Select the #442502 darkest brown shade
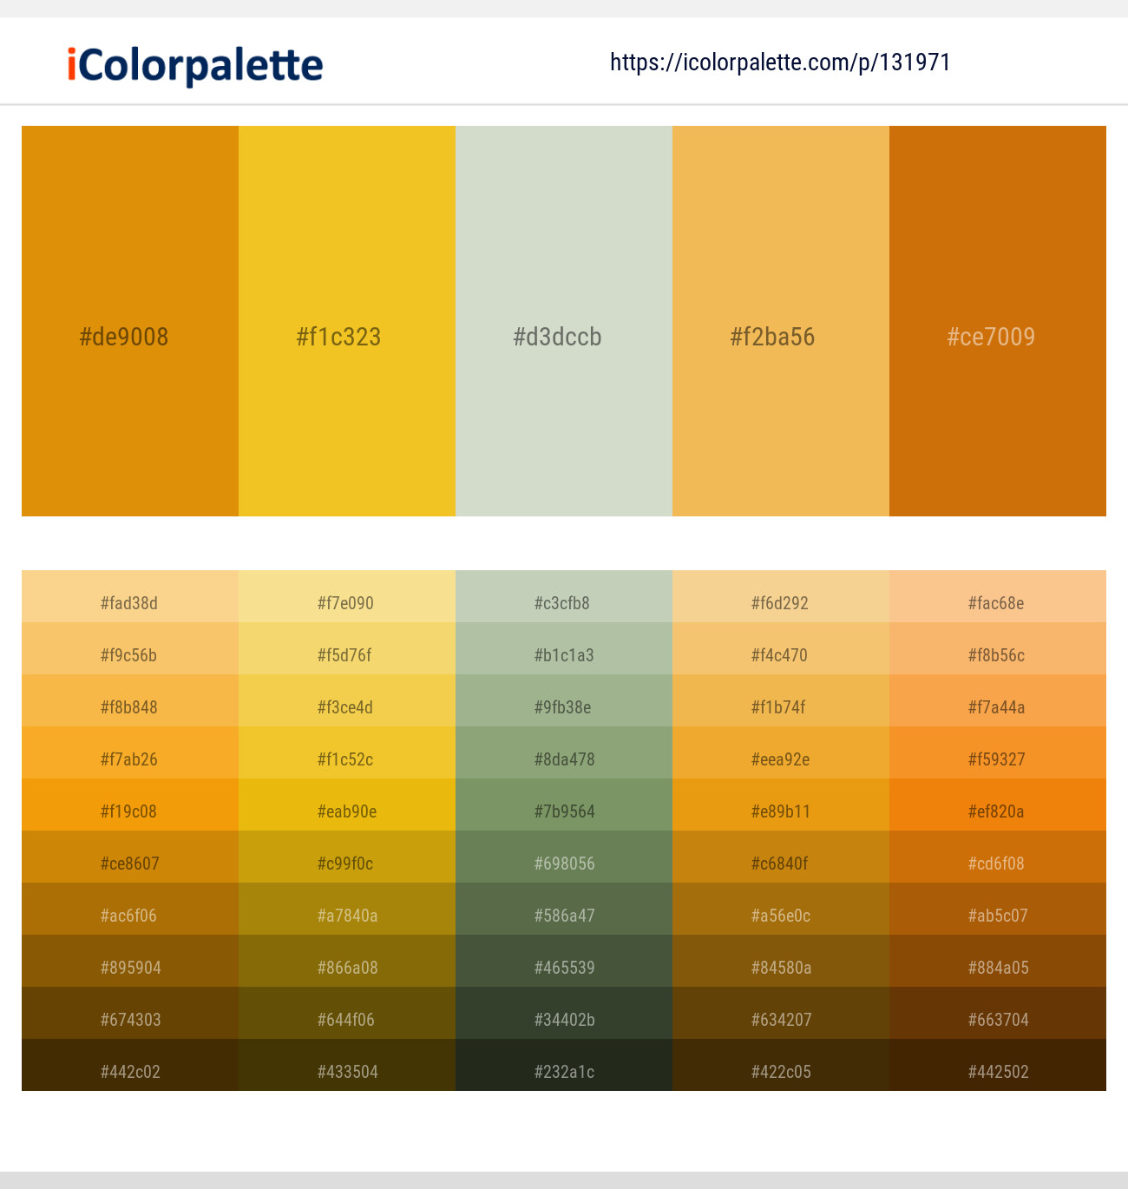The width and height of the screenshot is (1128, 1189). click(998, 1065)
